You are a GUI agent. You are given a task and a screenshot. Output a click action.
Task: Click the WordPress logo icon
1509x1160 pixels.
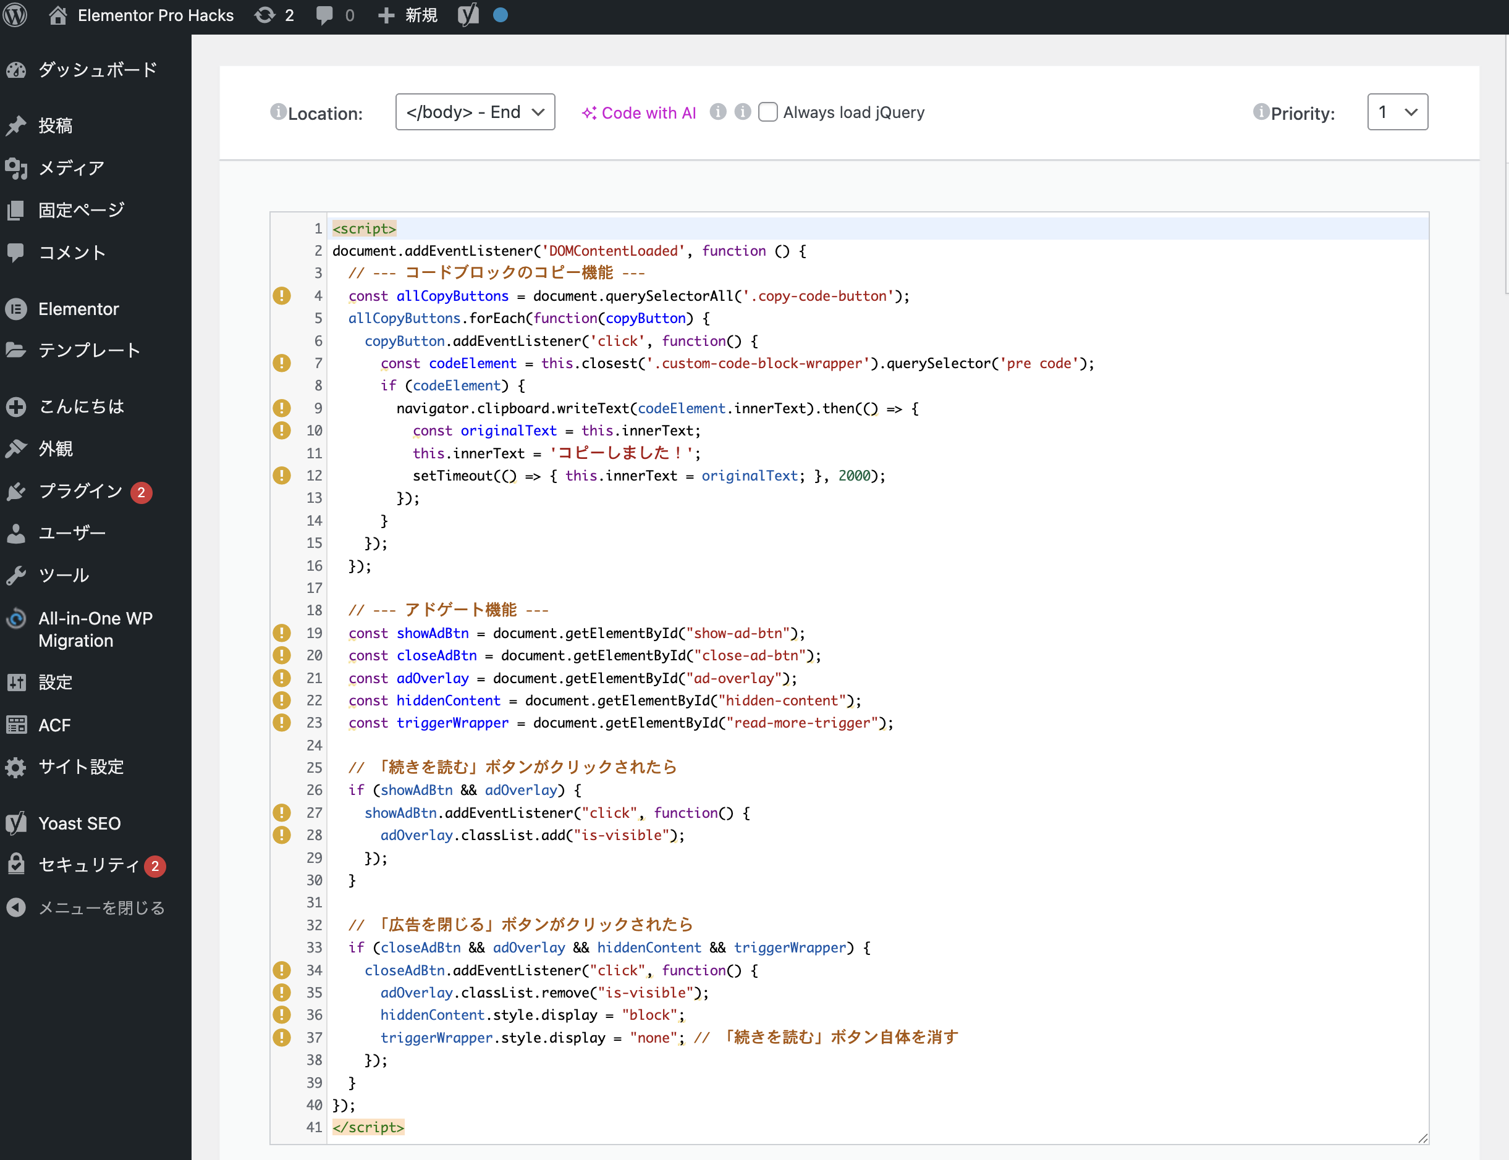[15, 14]
